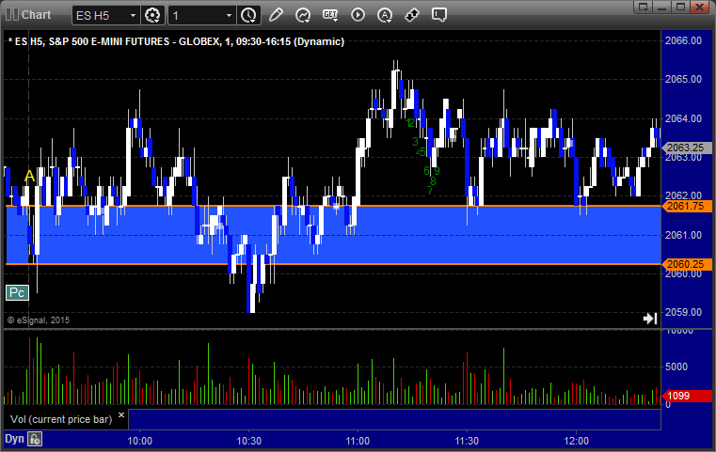Click the Dyn label at bottom left
The height and width of the screenshot is (452, 716).
click(14, 439)
